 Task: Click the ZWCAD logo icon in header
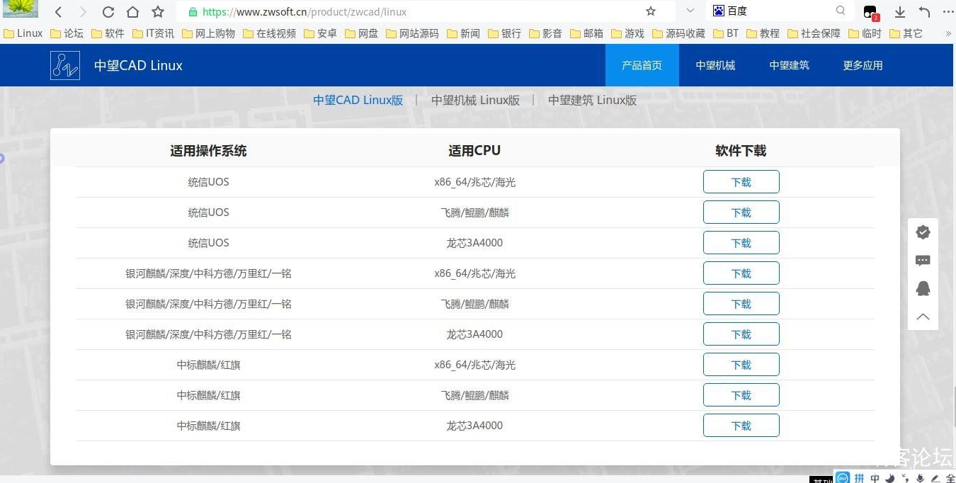65,65
